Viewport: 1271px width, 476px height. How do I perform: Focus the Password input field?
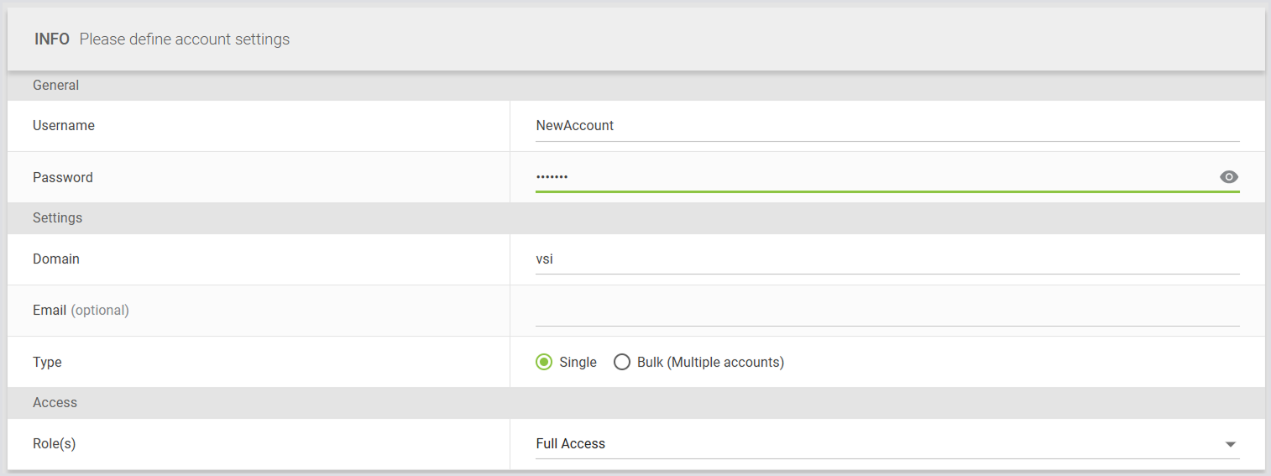[873, 177]
